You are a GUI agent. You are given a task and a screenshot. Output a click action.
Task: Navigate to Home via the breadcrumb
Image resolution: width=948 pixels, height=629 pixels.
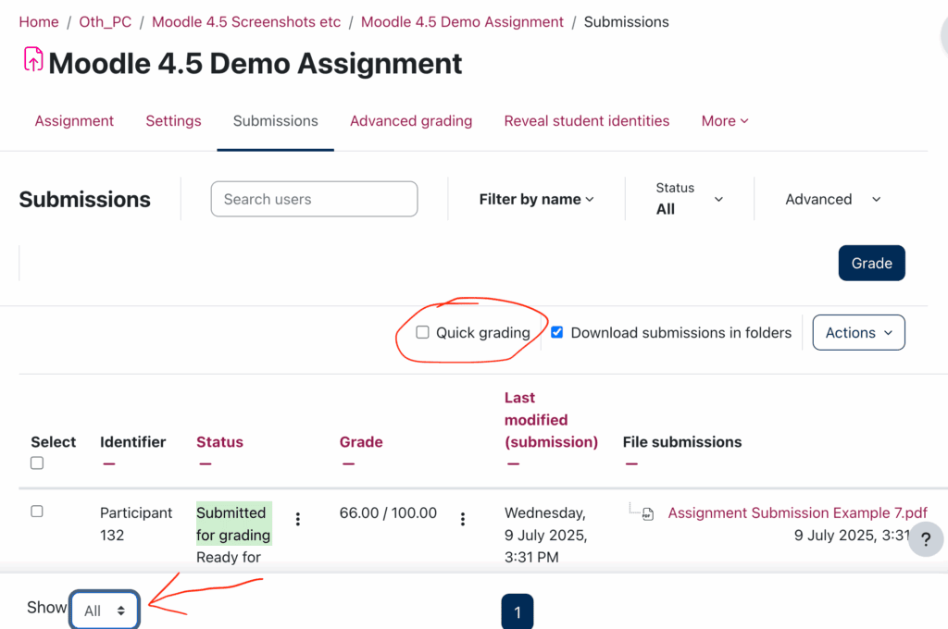pos(38,21)
